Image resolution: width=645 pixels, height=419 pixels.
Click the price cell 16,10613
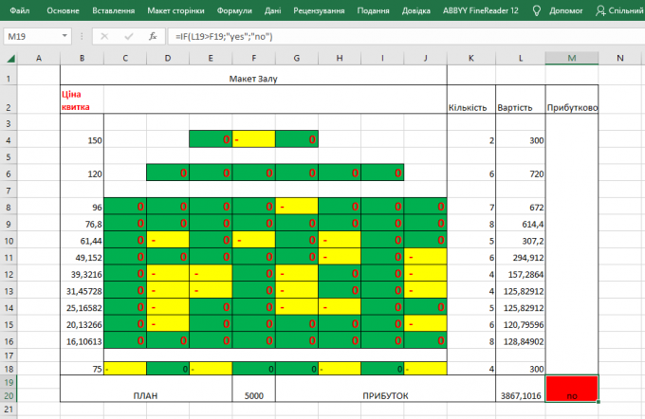coord(82,341)
